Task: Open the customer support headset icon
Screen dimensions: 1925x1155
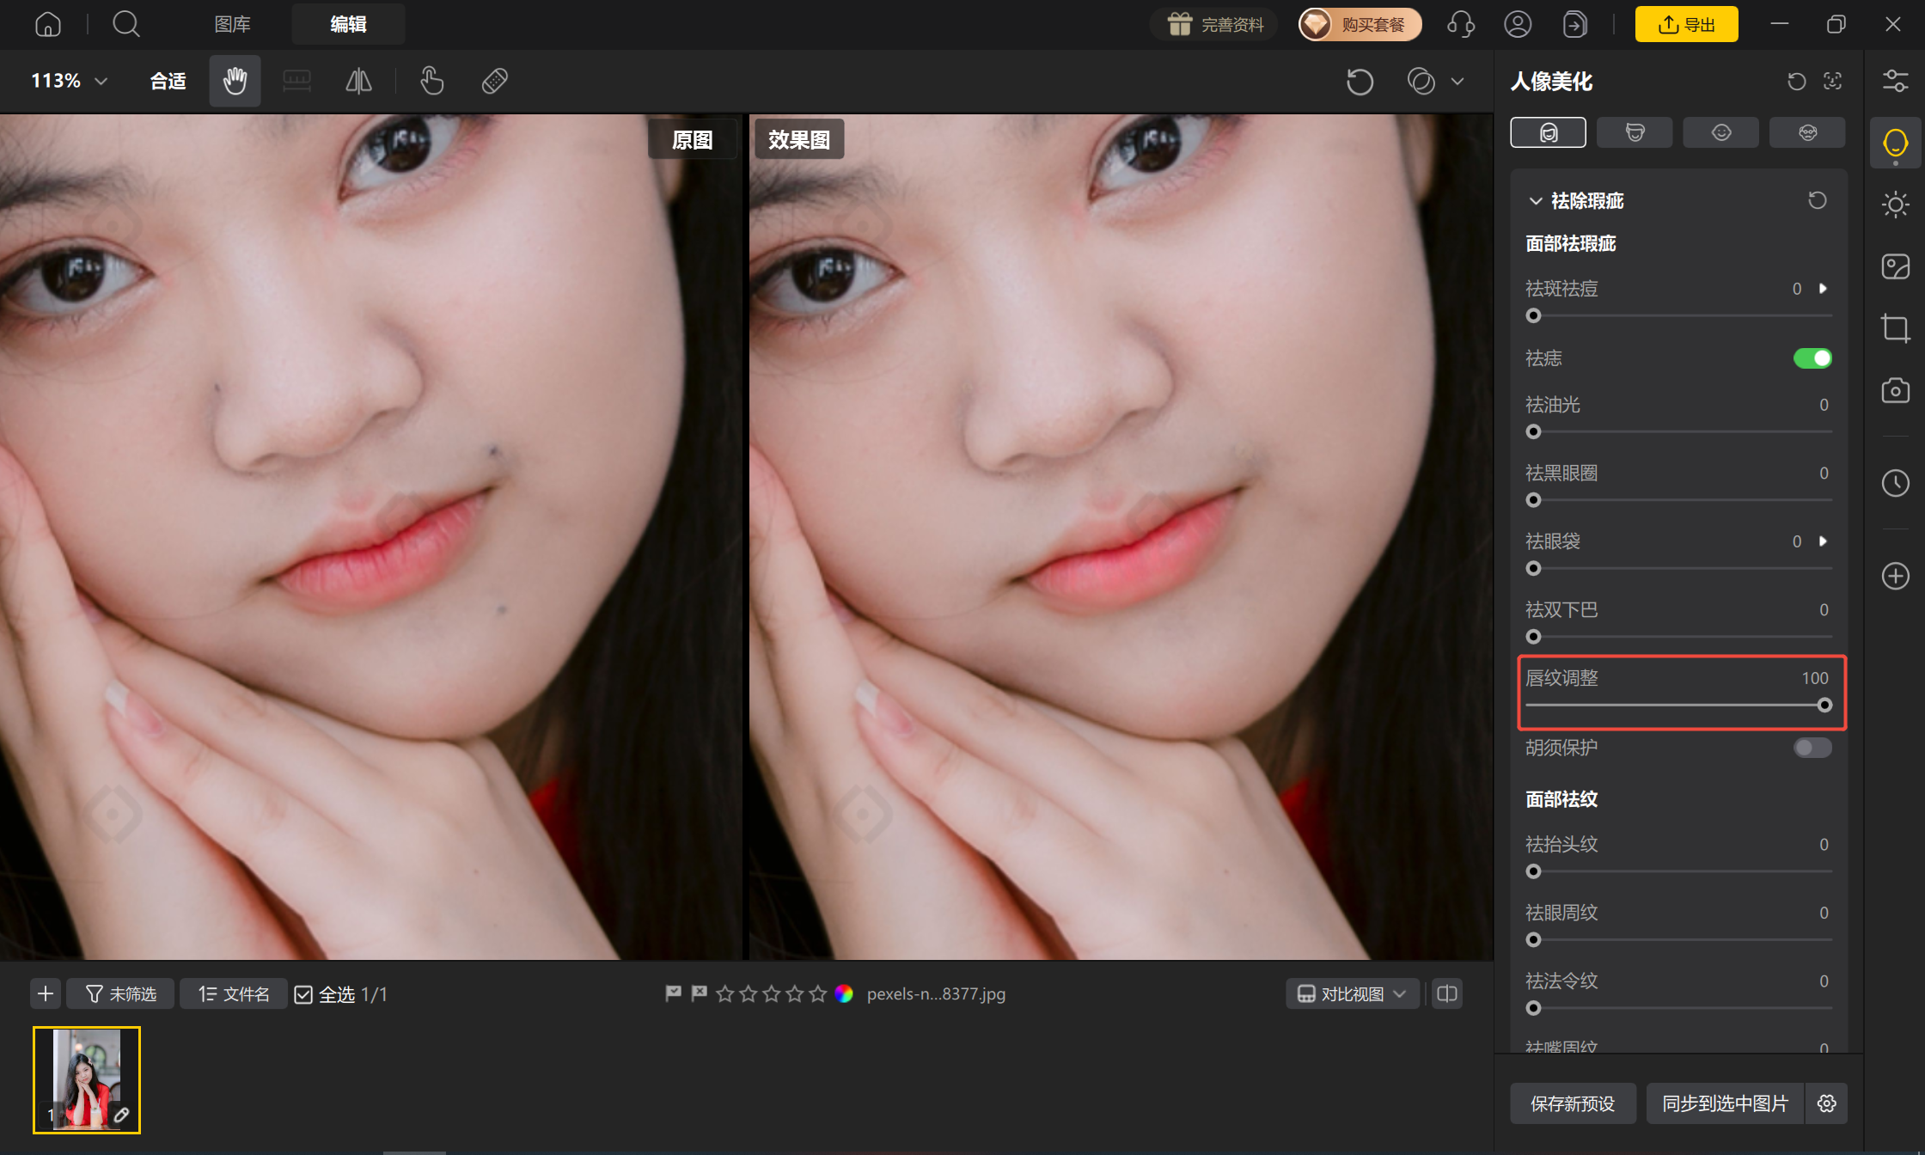Action: click(1460, 24)
